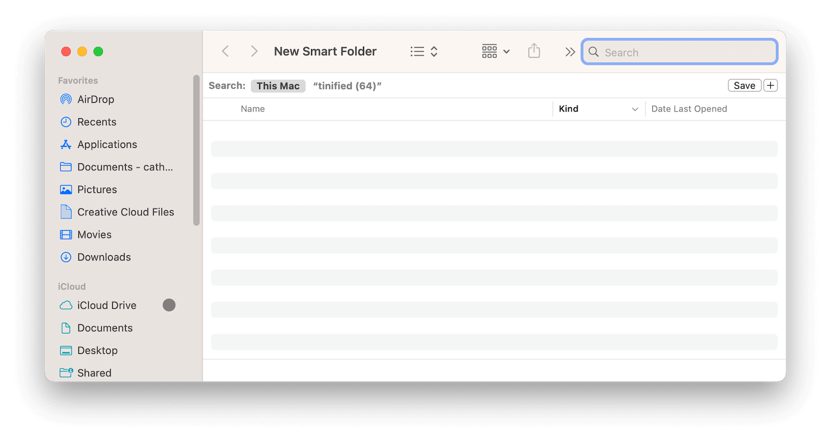Click the iCloud Drive cloud icon
Image resolution: width=831 pixels, height=441 pixels.
pyautogui.click(x=66, y=306)
